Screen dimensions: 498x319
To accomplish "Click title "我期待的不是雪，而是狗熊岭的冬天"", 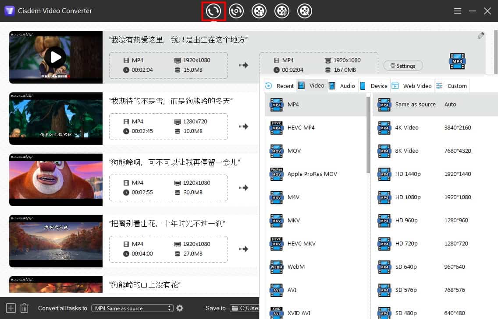I will coord(171,101).
